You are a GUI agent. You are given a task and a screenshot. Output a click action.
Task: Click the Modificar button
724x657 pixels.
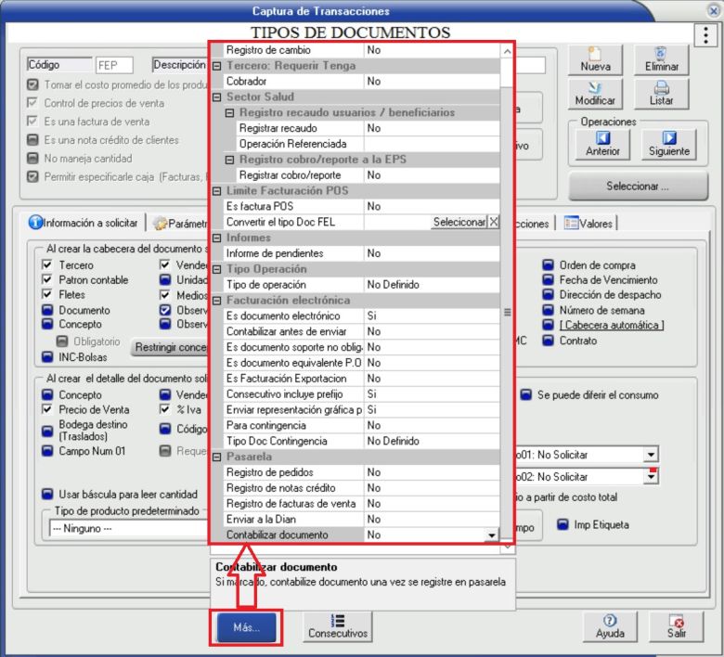(x=595, y=94)
